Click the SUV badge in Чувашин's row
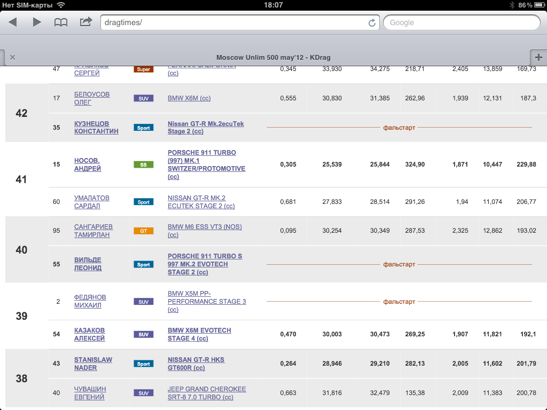547x410 pixels. coord(143,393)
